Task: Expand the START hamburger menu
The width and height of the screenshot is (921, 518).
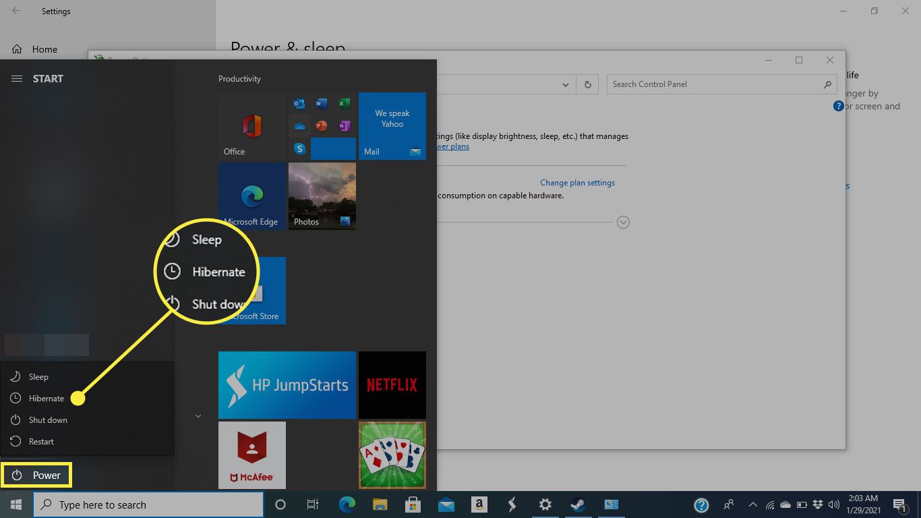Action: [x=17, y=79]
